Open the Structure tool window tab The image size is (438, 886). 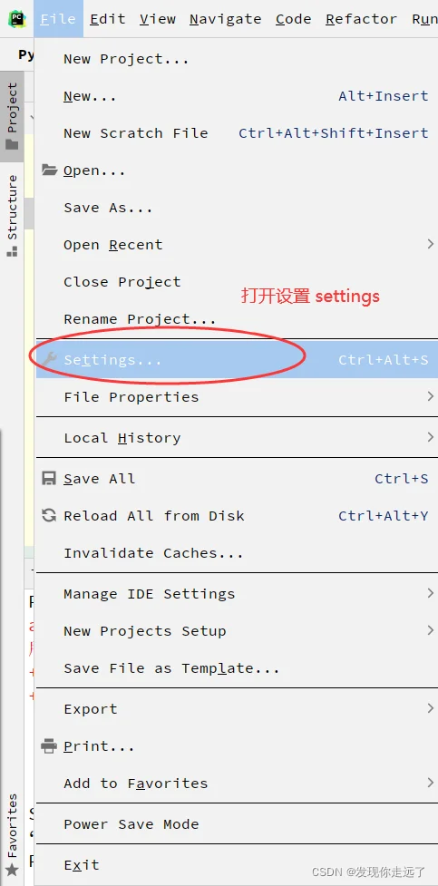(12, 215)
